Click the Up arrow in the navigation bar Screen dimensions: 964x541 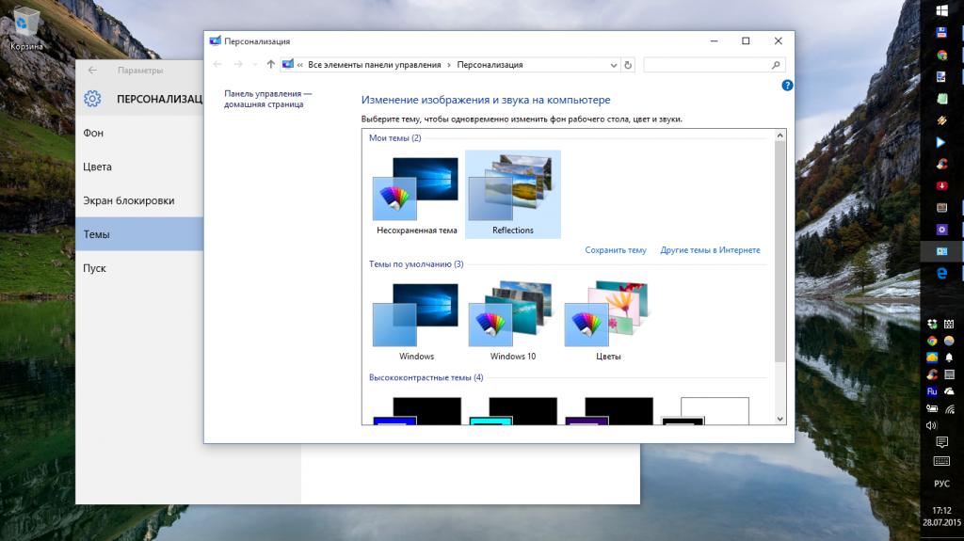coord(271,65)
